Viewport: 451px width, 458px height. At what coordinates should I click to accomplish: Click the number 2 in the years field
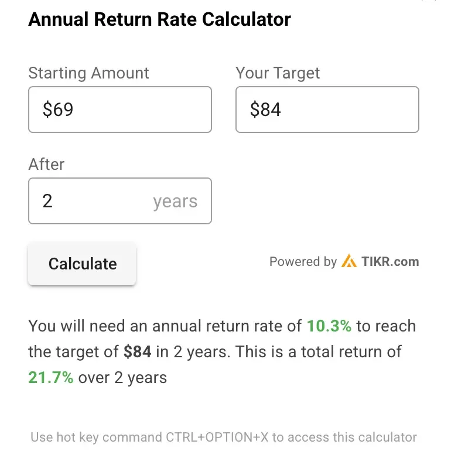point(47,201)
